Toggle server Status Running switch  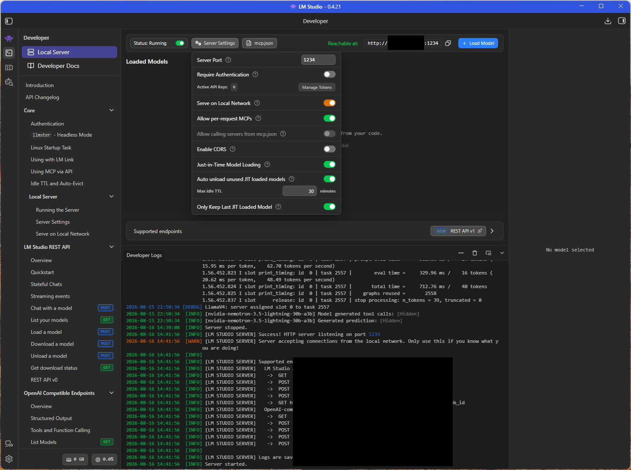180,43
